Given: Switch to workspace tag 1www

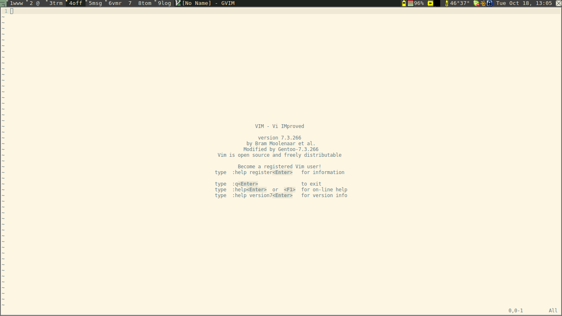Looking at the screenshot, I should (x=16, y=3).
